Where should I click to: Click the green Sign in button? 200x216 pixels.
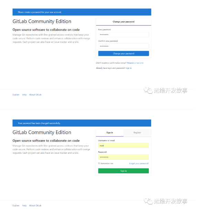pos(124,171)
